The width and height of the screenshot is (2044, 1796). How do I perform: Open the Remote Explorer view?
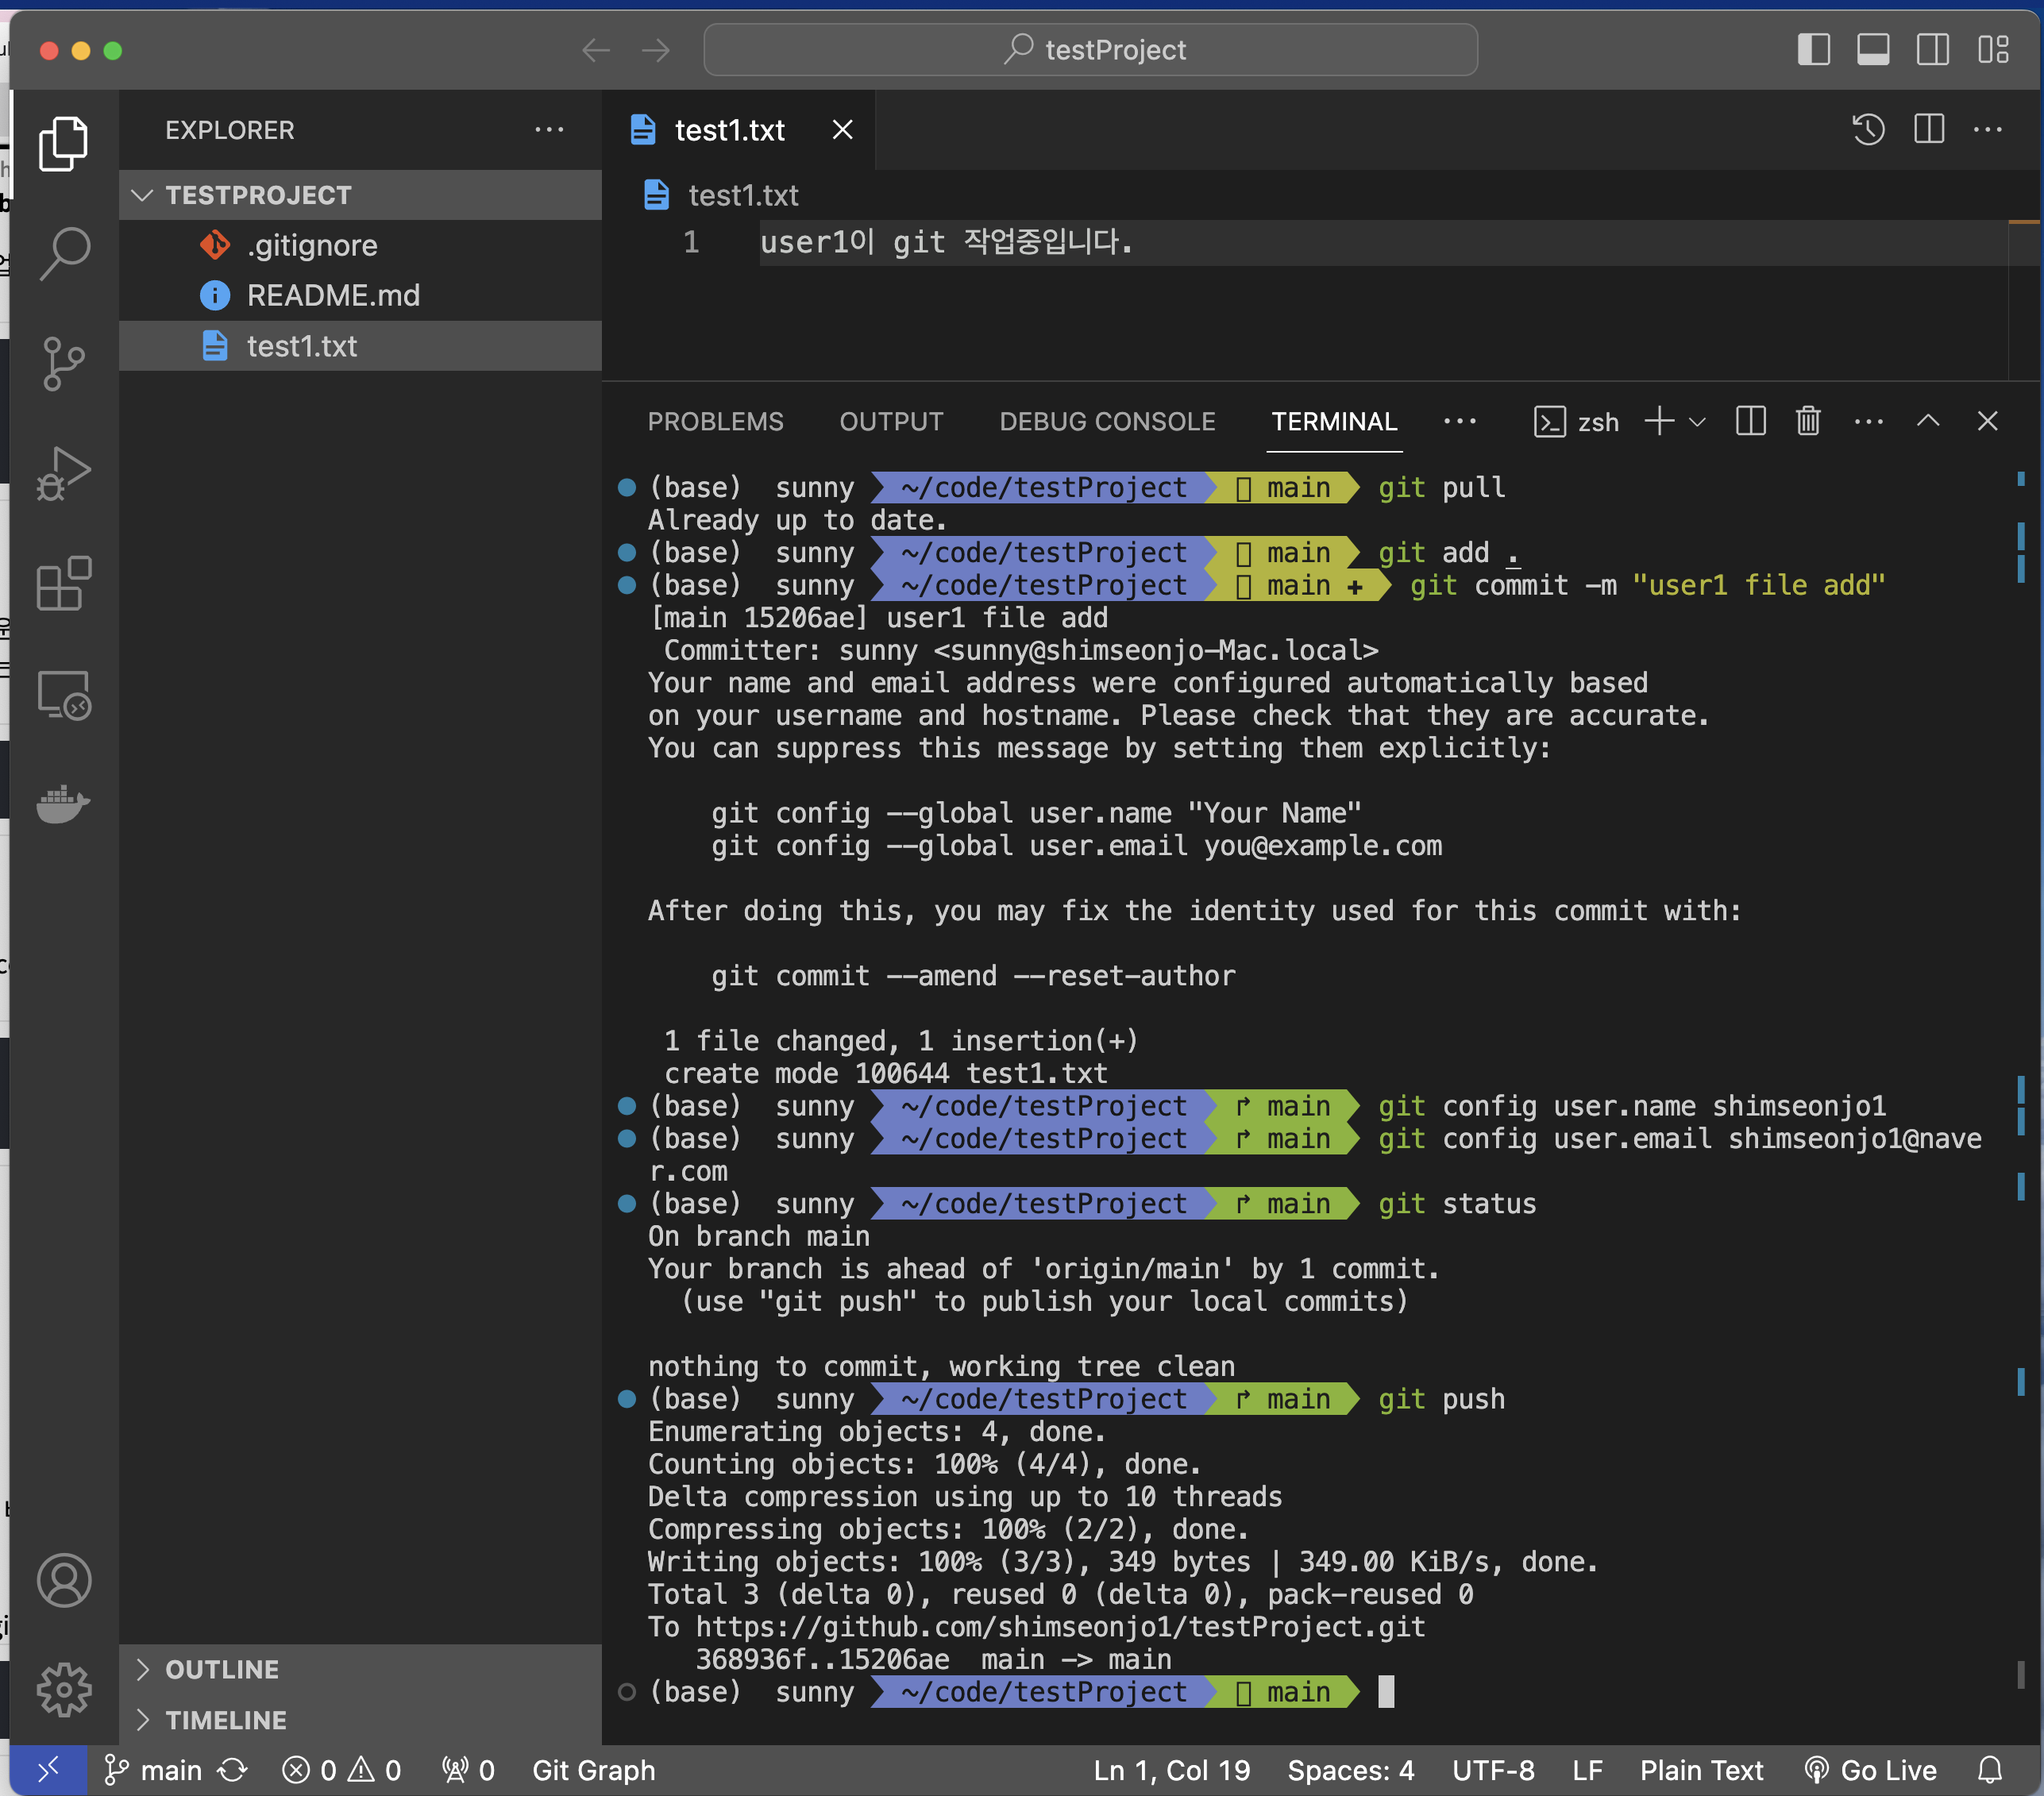64,694
